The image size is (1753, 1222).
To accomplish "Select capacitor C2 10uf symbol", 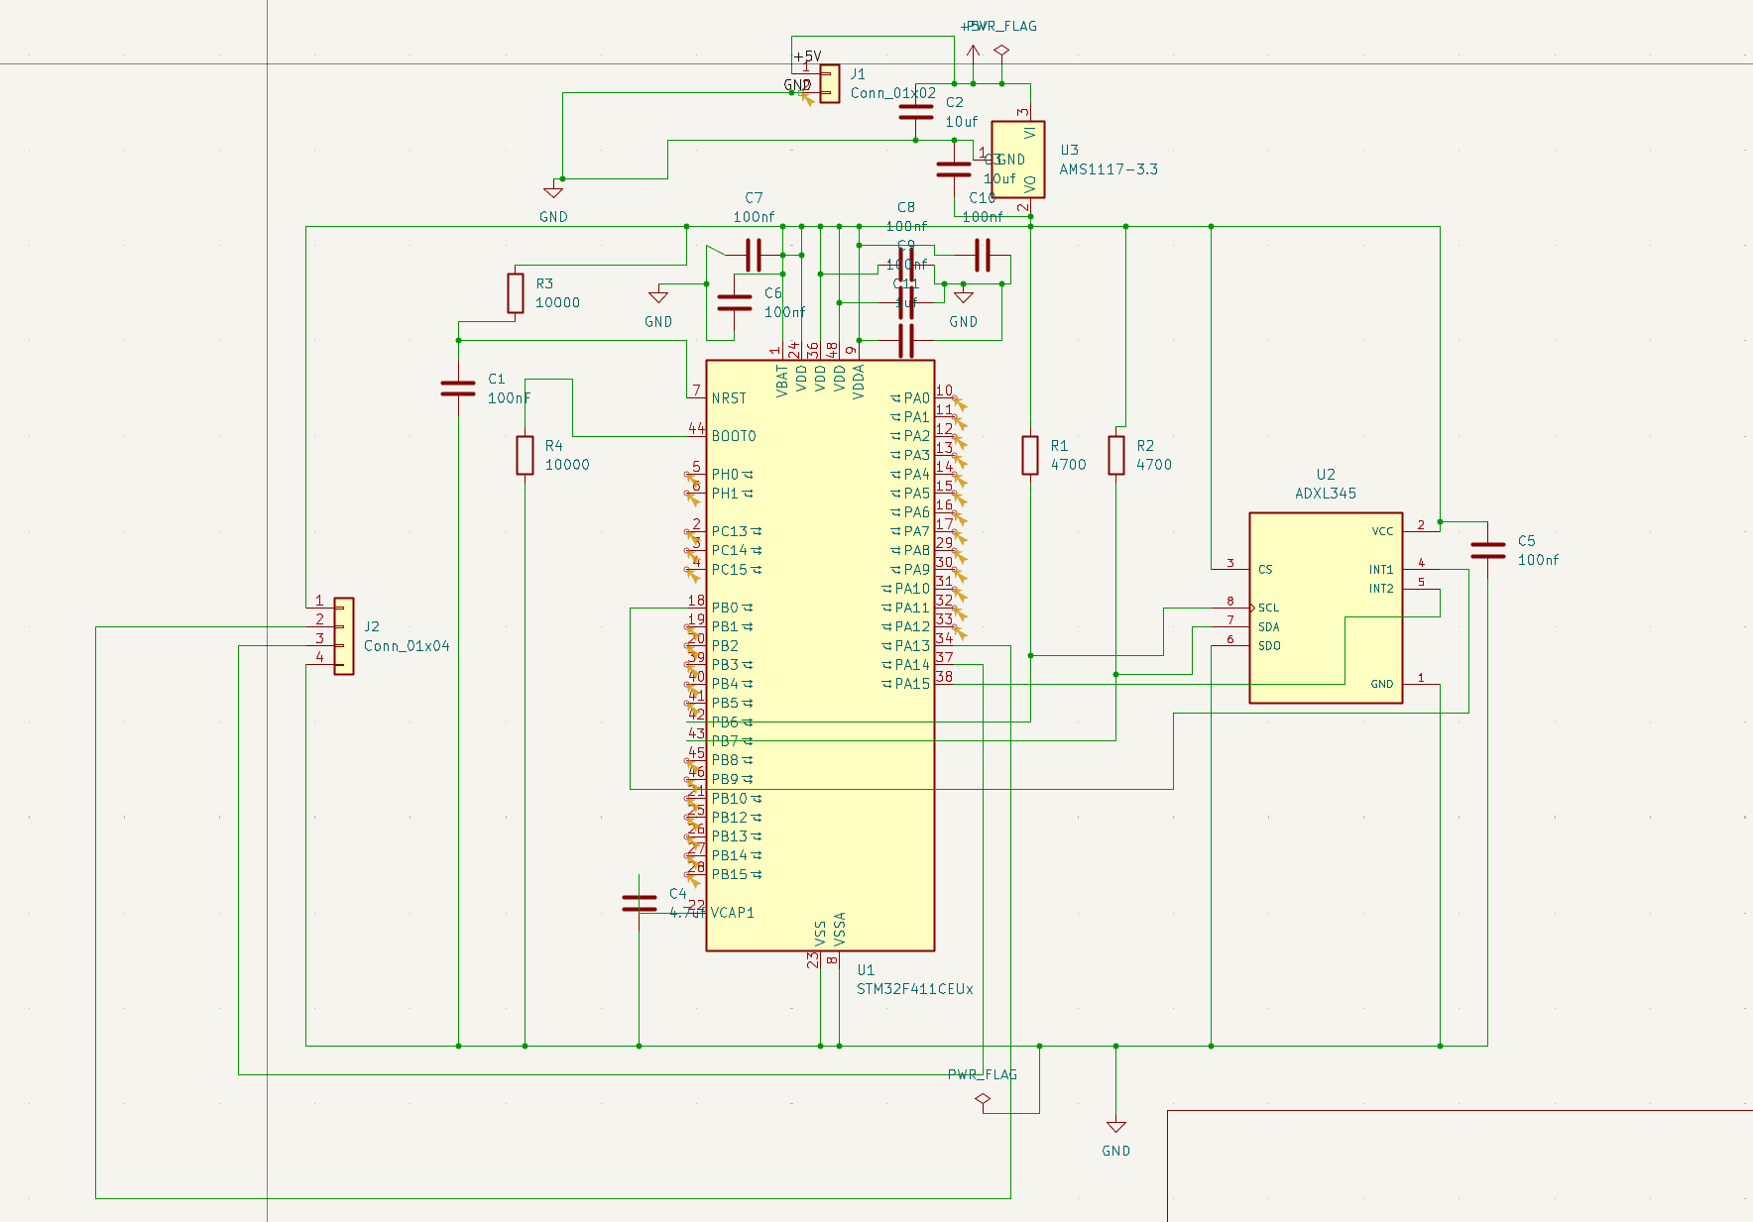I will tap(916, 112).
